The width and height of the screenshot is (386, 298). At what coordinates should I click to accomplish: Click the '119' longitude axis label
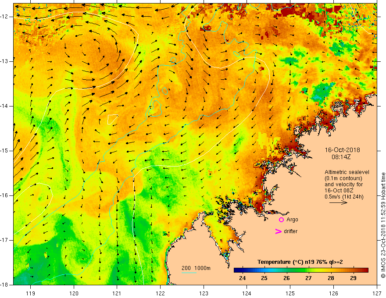pyautogui.click(x=31, y=293)
